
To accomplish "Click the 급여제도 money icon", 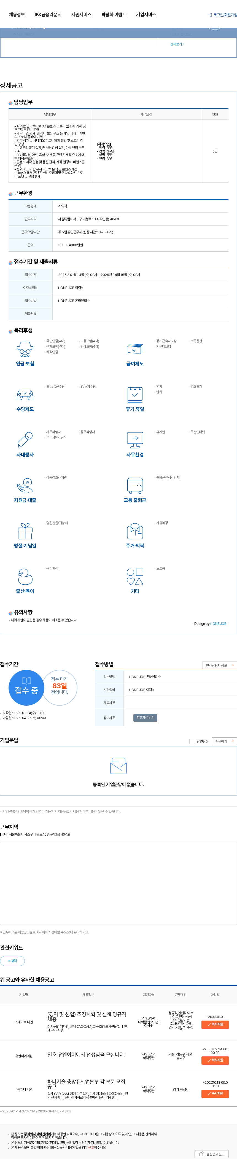I will pyautogui.click(x=135, y=349).
